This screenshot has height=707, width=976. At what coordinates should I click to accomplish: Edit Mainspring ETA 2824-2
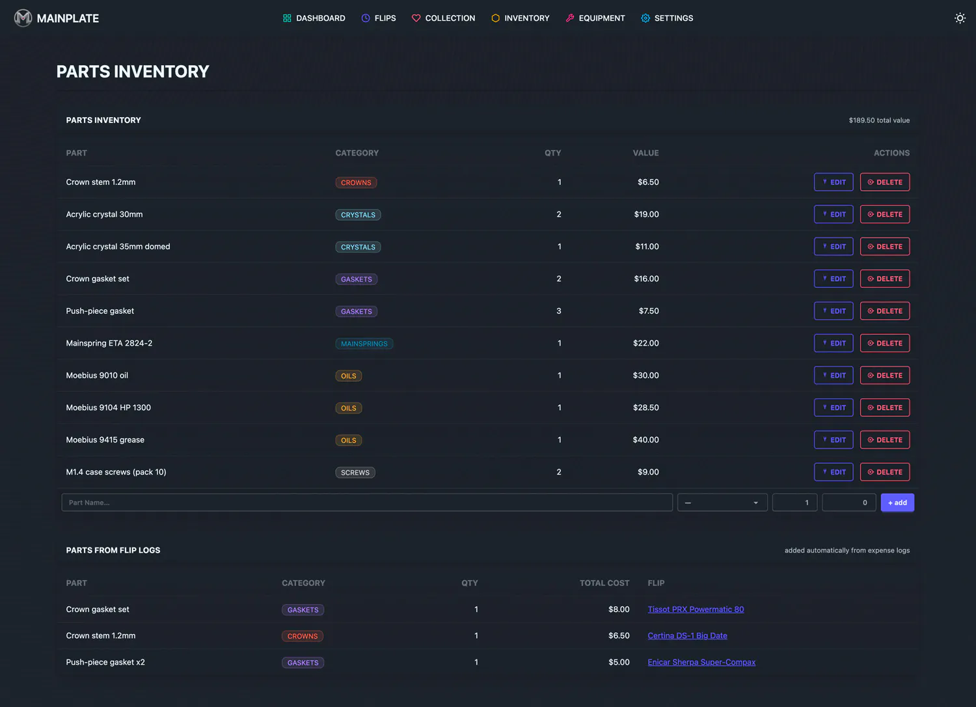tap(834, 343)
